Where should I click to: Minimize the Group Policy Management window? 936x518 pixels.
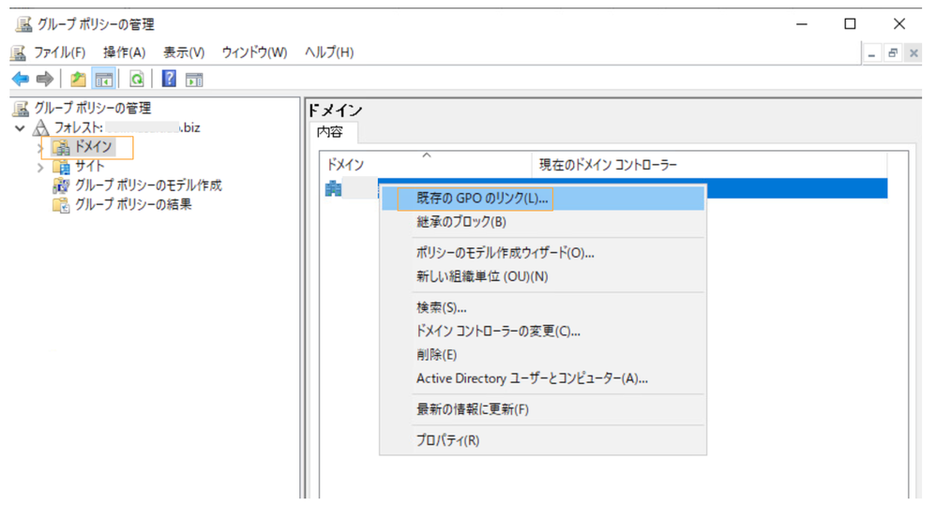(802, 23)
